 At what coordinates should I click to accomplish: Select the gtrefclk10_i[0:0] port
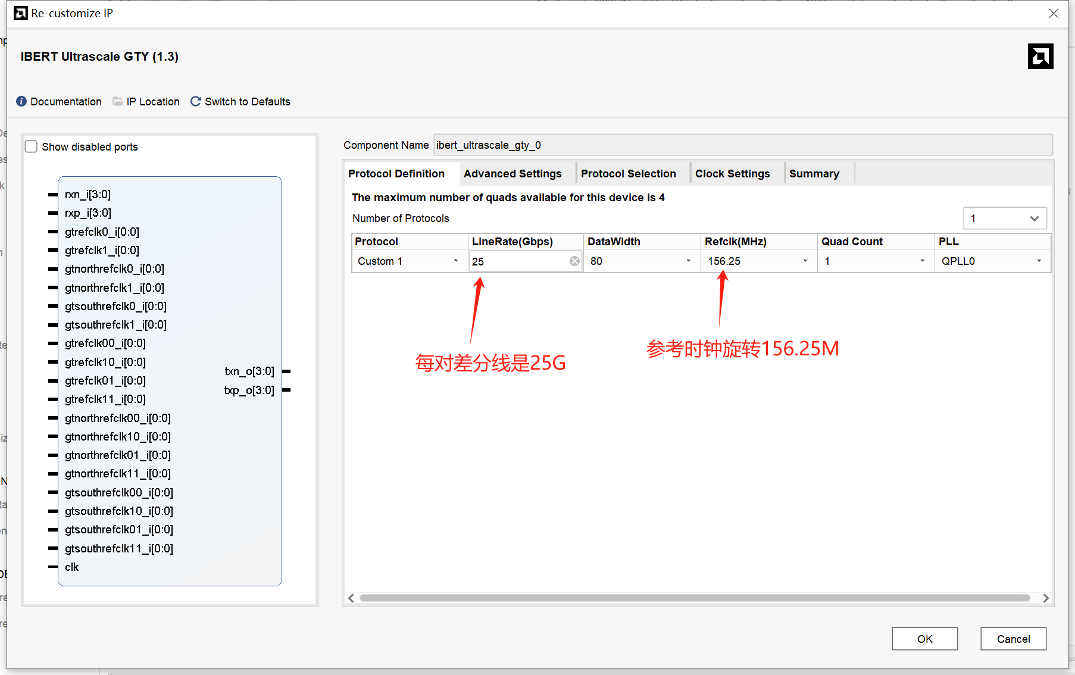[105, 362]
